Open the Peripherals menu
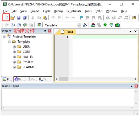Screen dimensions: 139x116 [74, 11]
